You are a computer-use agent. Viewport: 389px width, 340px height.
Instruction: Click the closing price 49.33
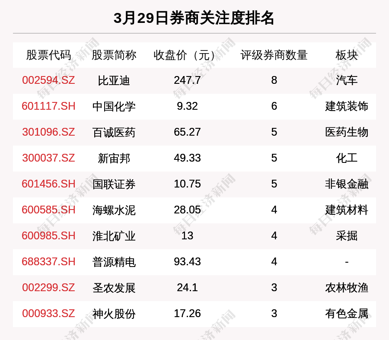[187, 158]
